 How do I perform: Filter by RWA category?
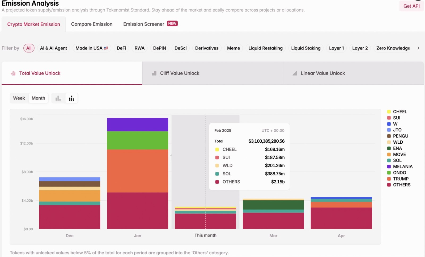(x=139, y=48)
